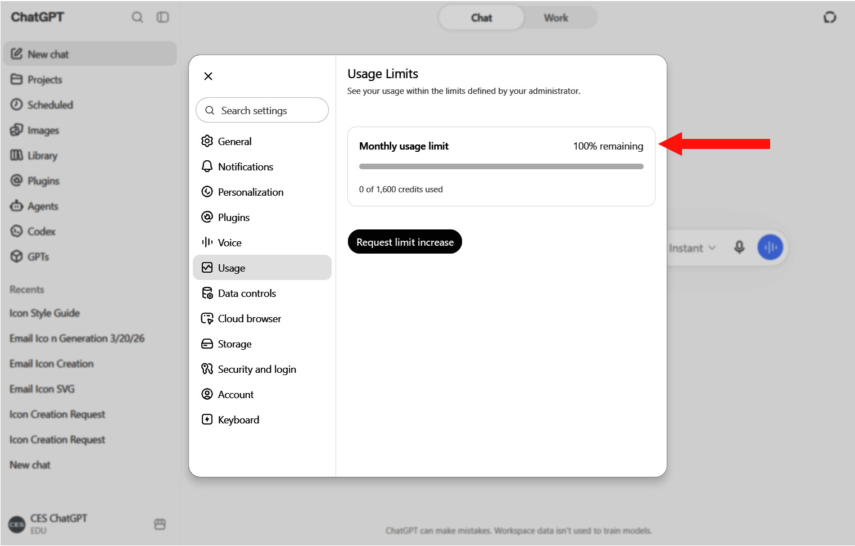Close the settings dialog with the X
The width and height of the screenshot is (855, 546).
click(x=208, y=76)
